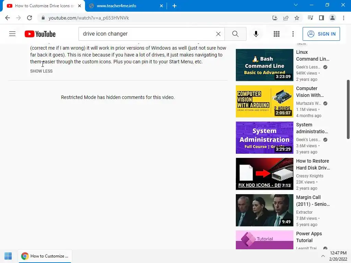Screen dimensions: 351x263
Task: Reload the page
Action: pos(29,18)
